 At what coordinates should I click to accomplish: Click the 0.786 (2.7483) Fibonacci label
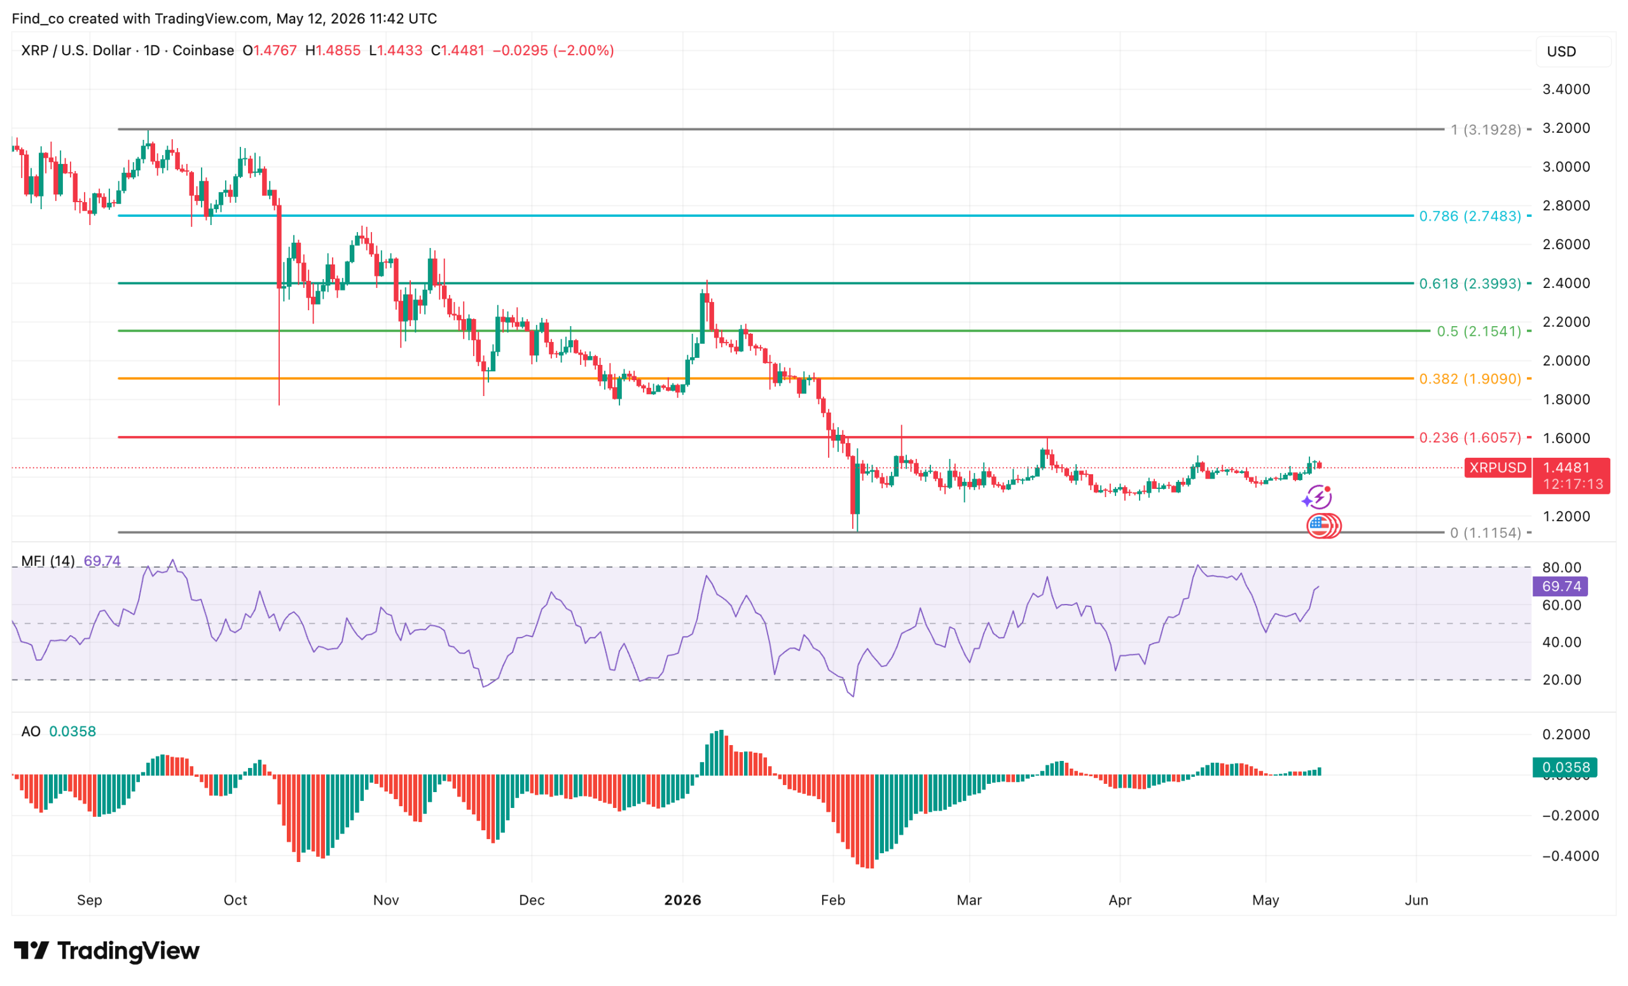point(1470,216)
